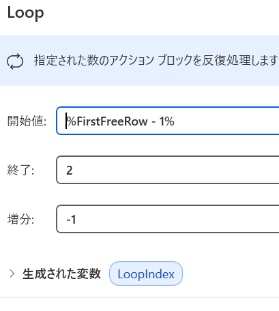Click the 生成された変数 heading text
The height and width of the screenshot is (311, 279).
(x=61, y=273)
